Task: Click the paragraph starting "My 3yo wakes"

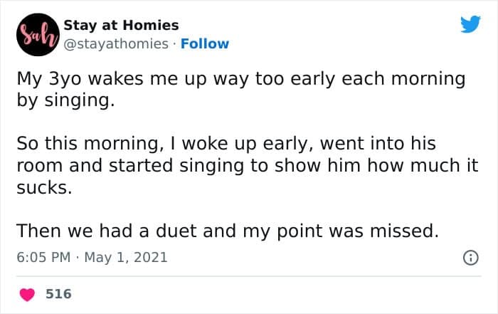Action: pyautogui.click(x=240, y=89)
